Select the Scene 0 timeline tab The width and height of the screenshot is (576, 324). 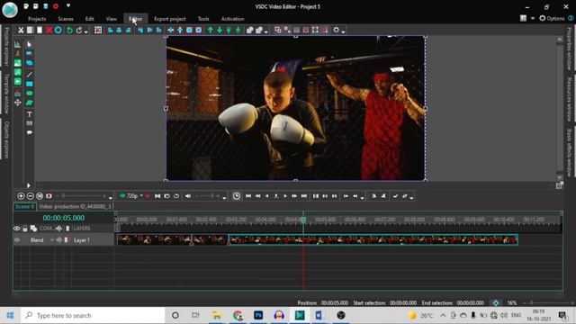[24, 207]
